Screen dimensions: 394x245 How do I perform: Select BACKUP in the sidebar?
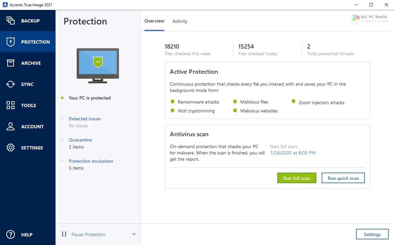point(30,21)
